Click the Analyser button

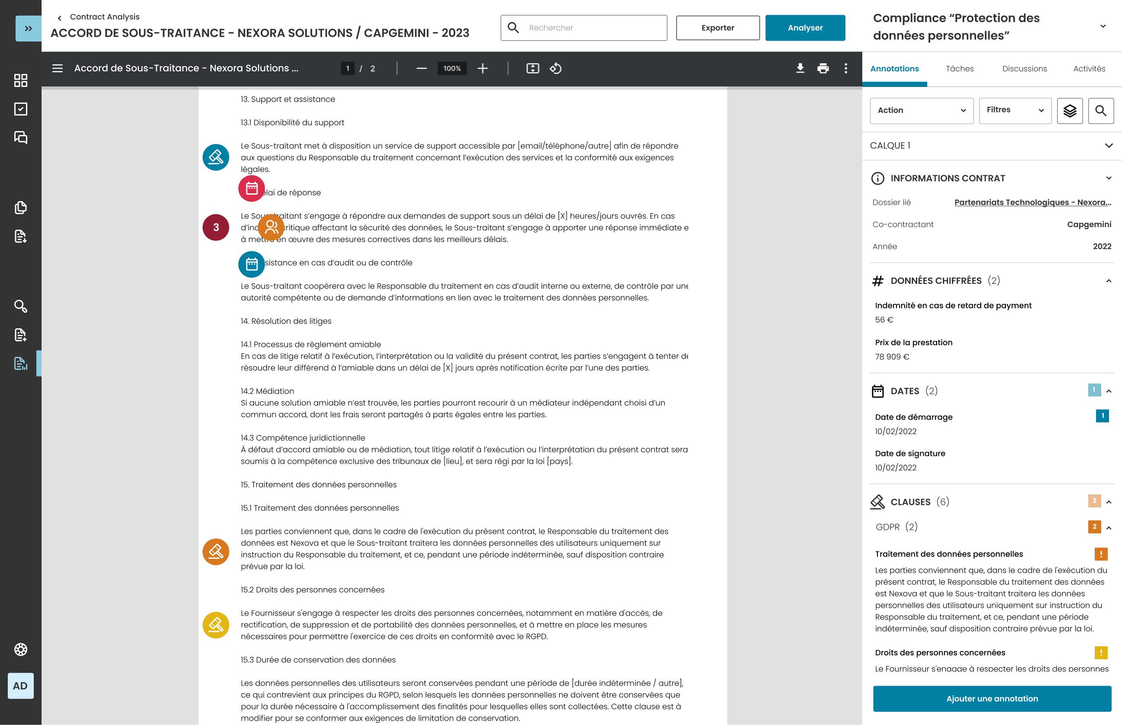[805, 28]
